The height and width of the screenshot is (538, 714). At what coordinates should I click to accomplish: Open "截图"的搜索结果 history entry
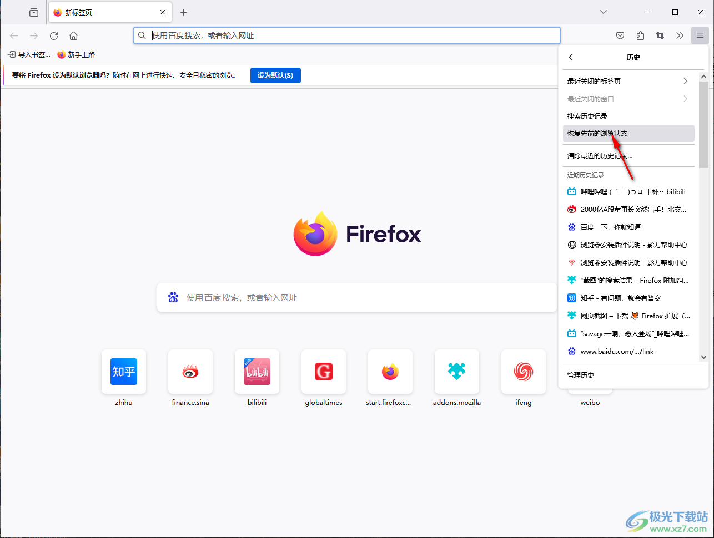628,280
